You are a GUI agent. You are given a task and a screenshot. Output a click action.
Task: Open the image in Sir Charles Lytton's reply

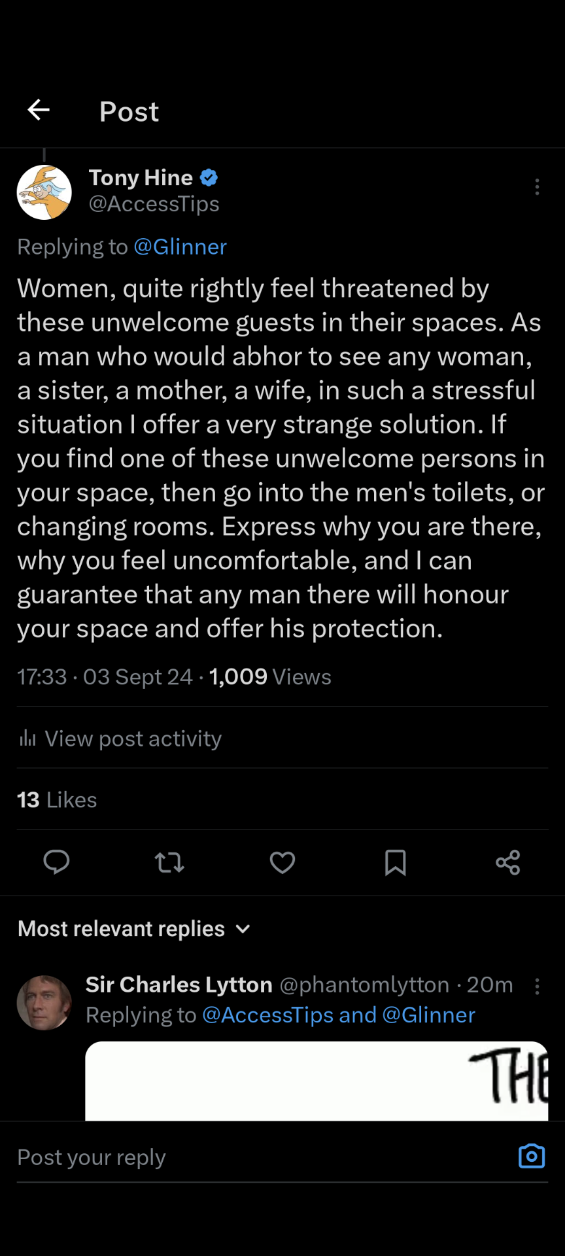tap(317, 1081)
